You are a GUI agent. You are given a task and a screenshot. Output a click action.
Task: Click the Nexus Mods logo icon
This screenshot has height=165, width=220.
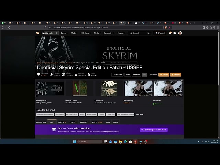click(x=37, y=33)
